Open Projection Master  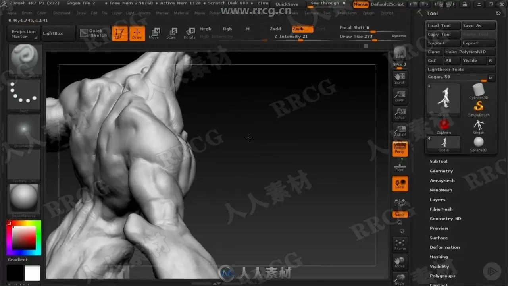tap(23, 33)
